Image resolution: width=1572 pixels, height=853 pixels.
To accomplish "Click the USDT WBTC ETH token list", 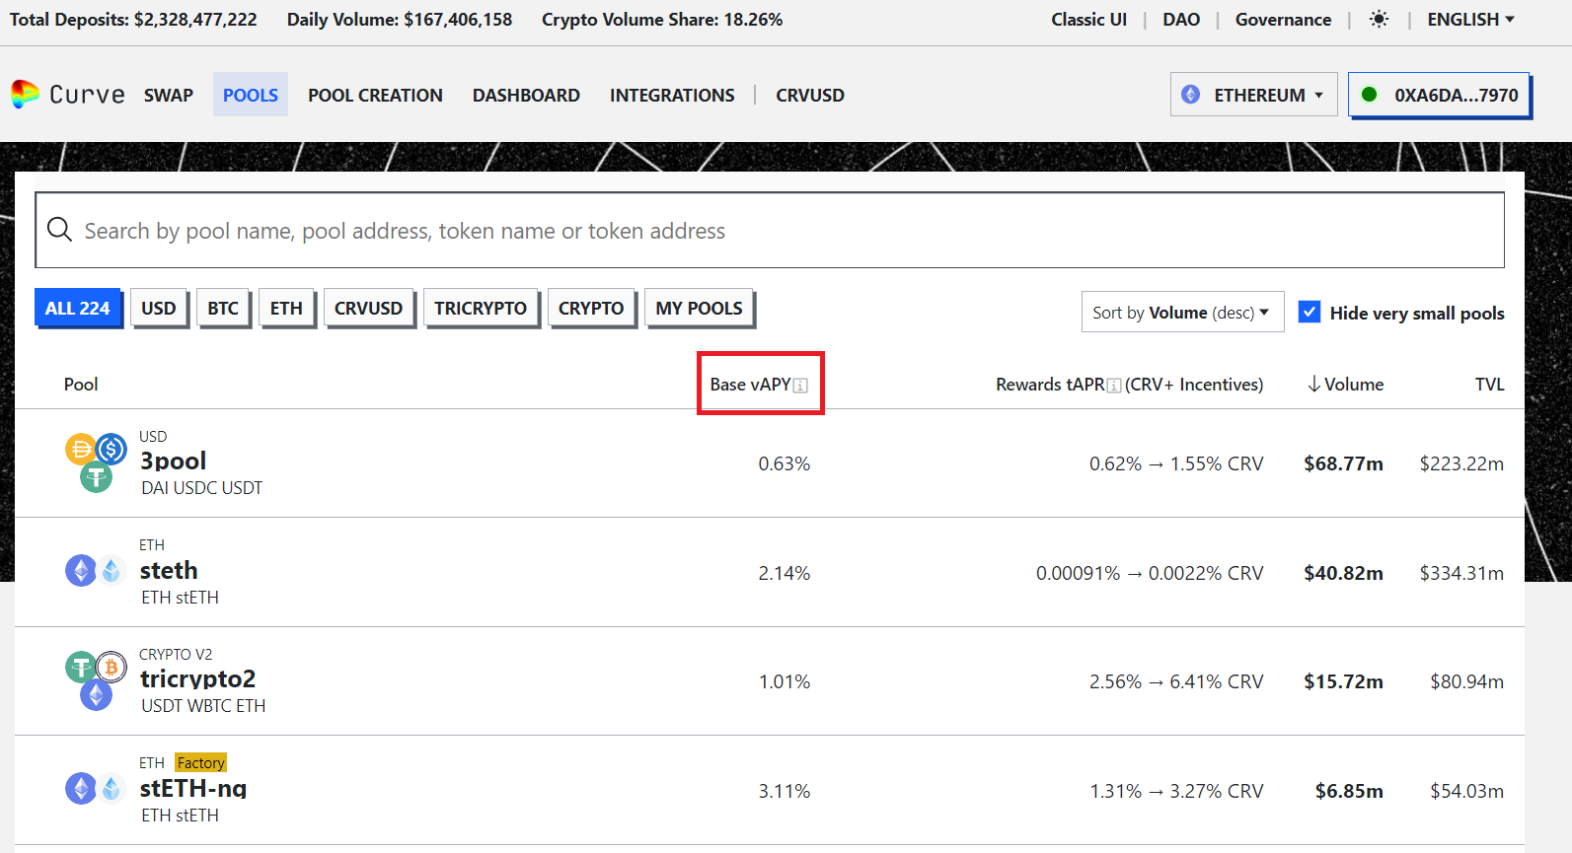I will pos(203,706).
